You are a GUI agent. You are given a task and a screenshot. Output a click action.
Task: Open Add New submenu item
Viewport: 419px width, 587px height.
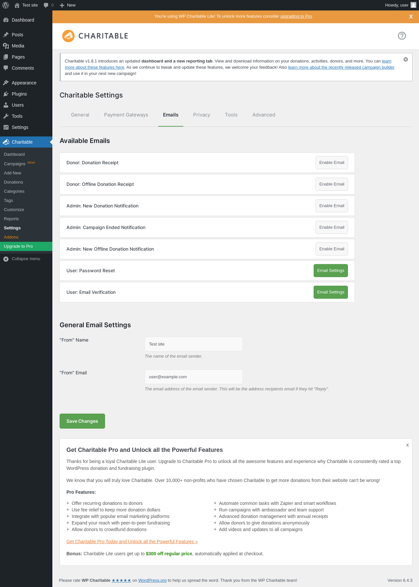click(x=26, y=173)
